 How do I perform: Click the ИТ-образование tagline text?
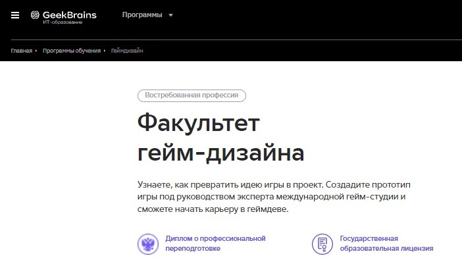pyautogui.click(x=63, y=22)
